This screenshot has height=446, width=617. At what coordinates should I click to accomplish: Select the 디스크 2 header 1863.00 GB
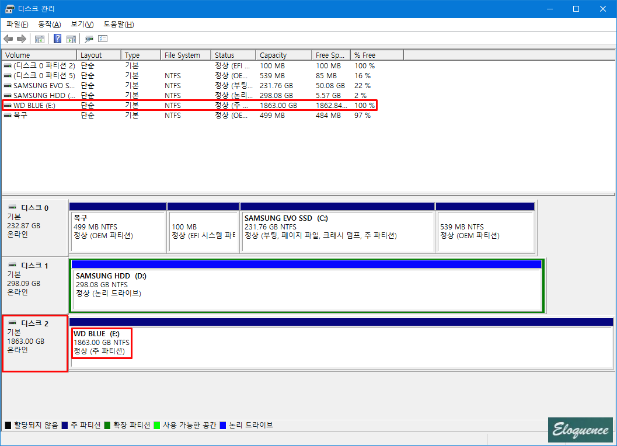point(35,343)
